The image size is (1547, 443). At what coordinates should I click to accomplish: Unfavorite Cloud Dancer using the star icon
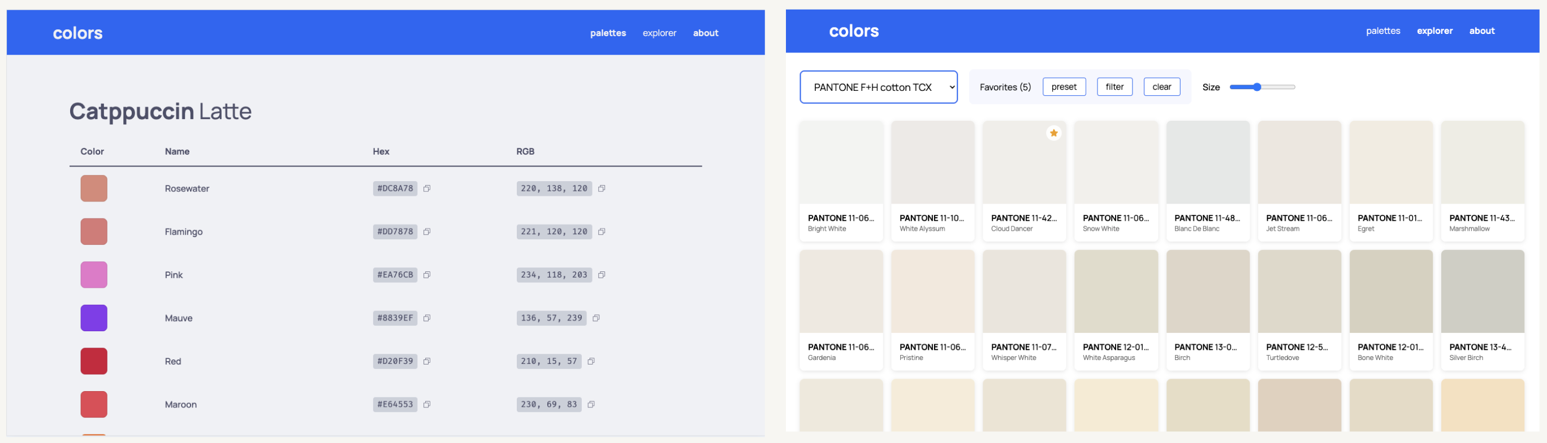(1053, 133)
